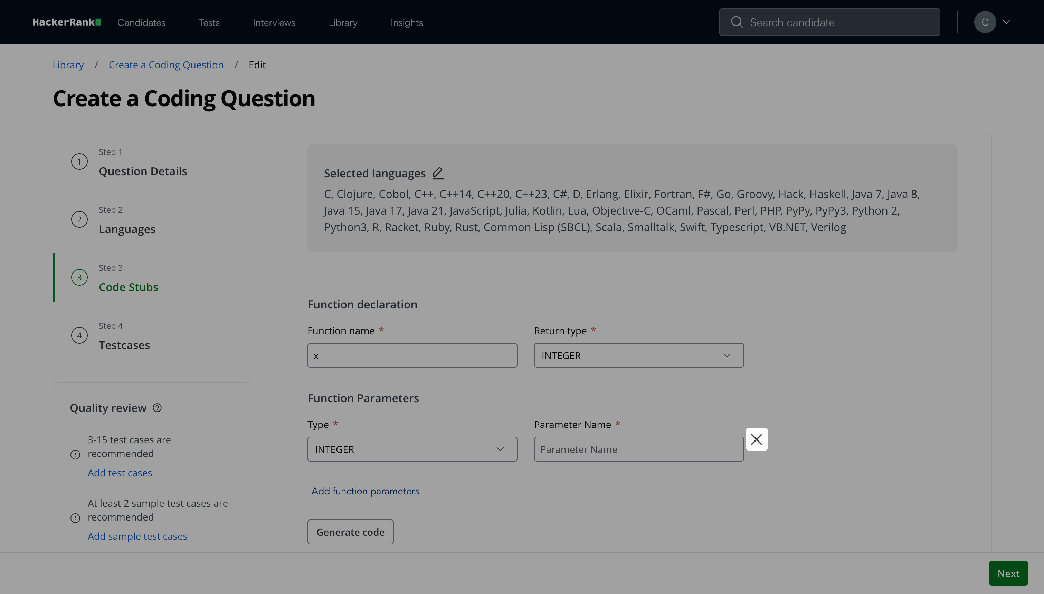Go to Step 2 Languages

coord(127,229)
